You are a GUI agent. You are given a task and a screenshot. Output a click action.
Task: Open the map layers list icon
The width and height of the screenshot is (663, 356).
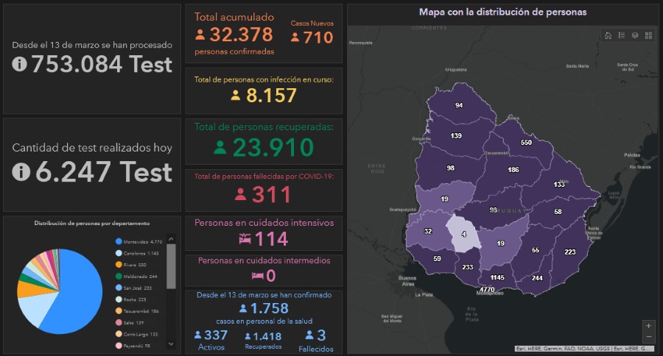point(635,35)
